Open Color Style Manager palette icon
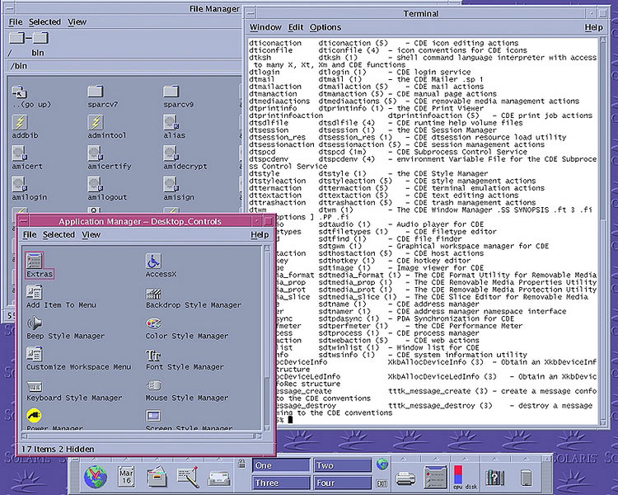 (x=154, y=323)
